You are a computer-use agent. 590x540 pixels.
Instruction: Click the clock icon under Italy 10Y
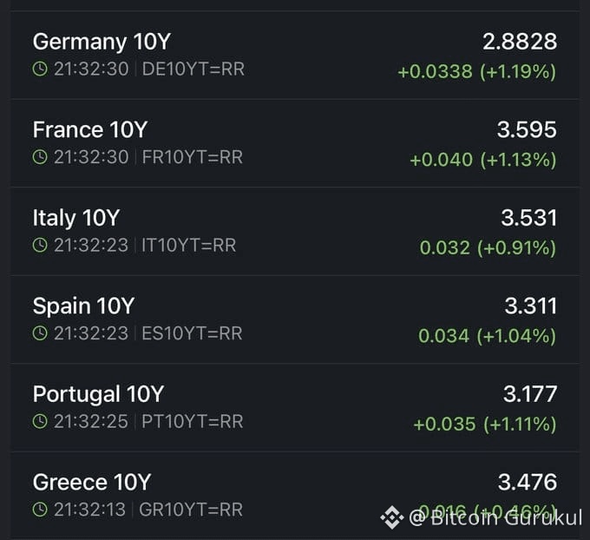click(40, 246)
